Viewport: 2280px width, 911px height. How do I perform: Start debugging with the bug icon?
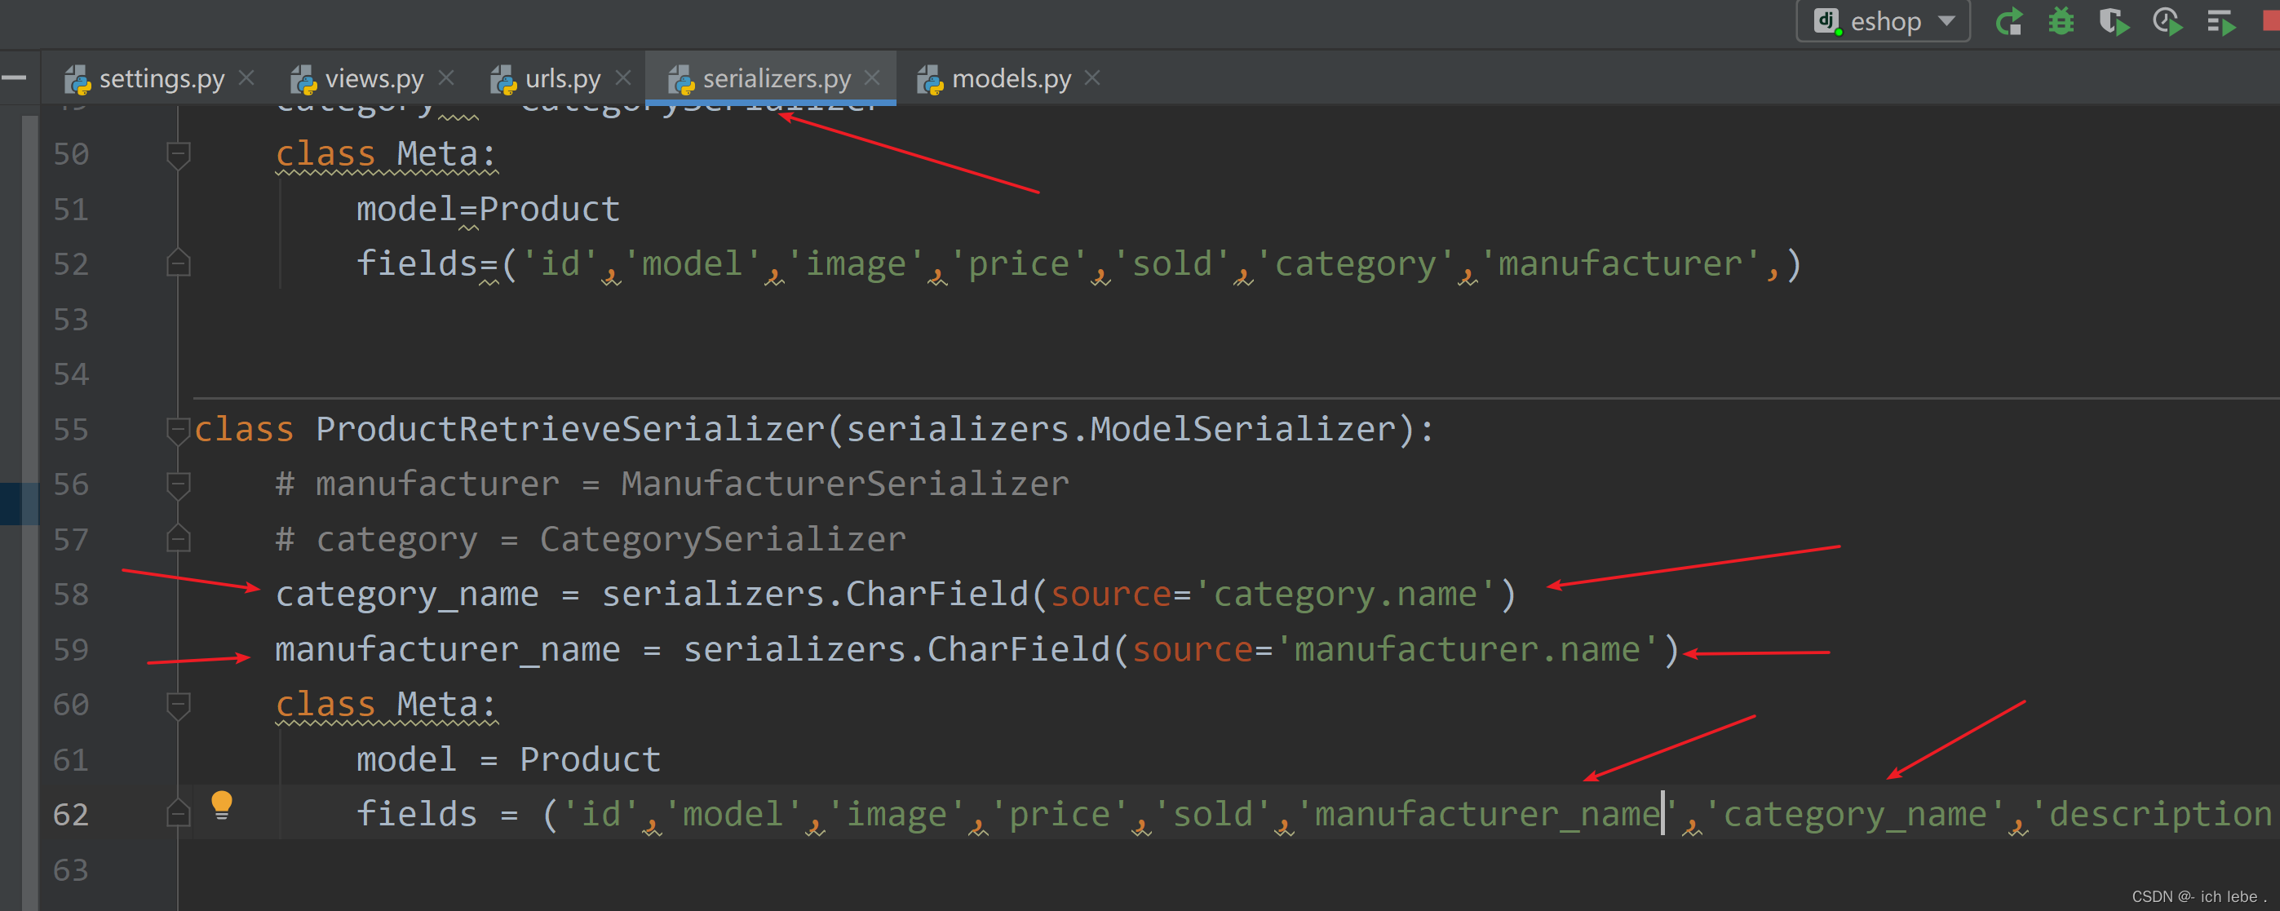pos(2061,20)
